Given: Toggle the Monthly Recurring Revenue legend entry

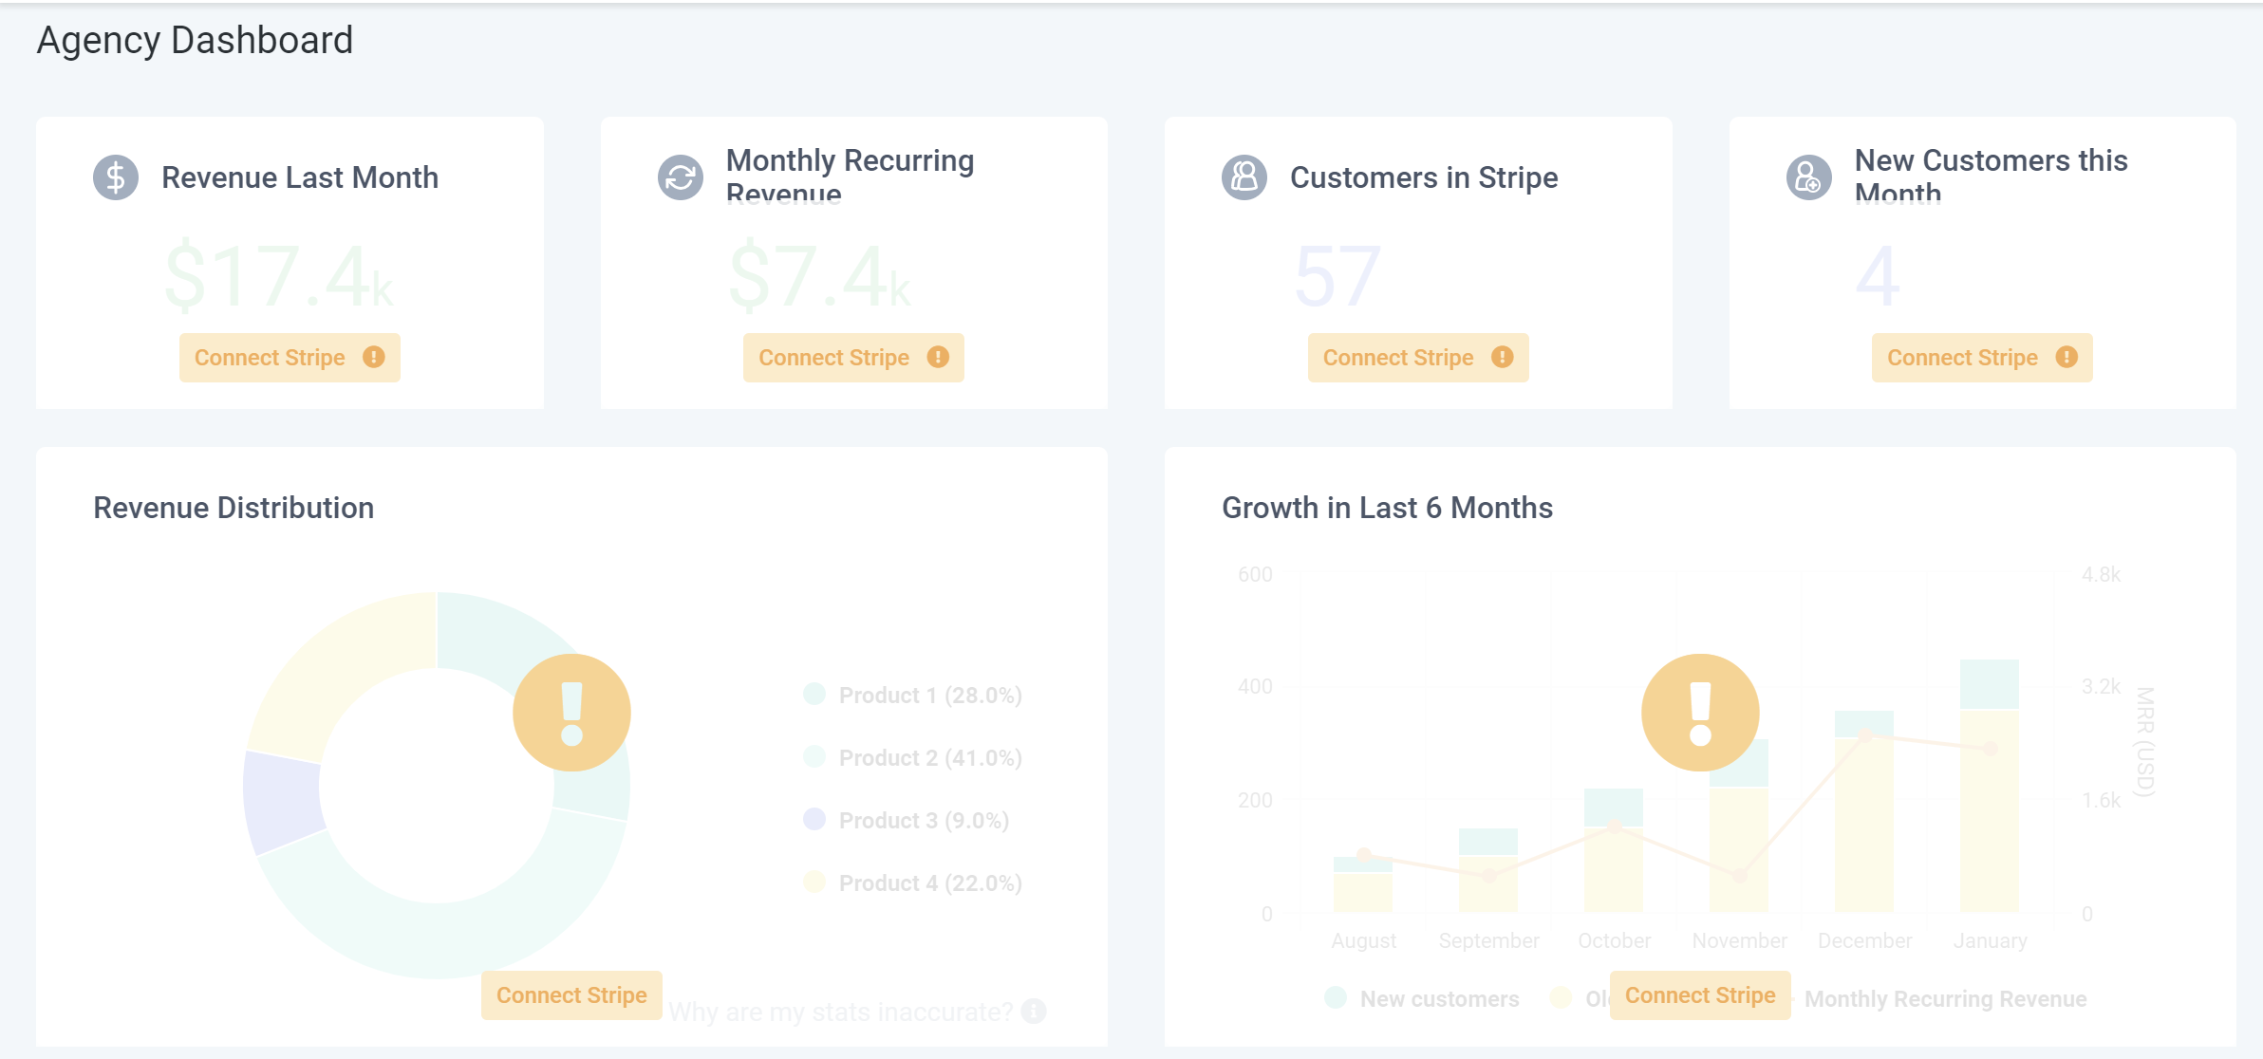Looking at the screenshot, I should 1945,998.
